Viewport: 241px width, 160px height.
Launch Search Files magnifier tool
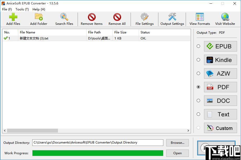[64, 17]
